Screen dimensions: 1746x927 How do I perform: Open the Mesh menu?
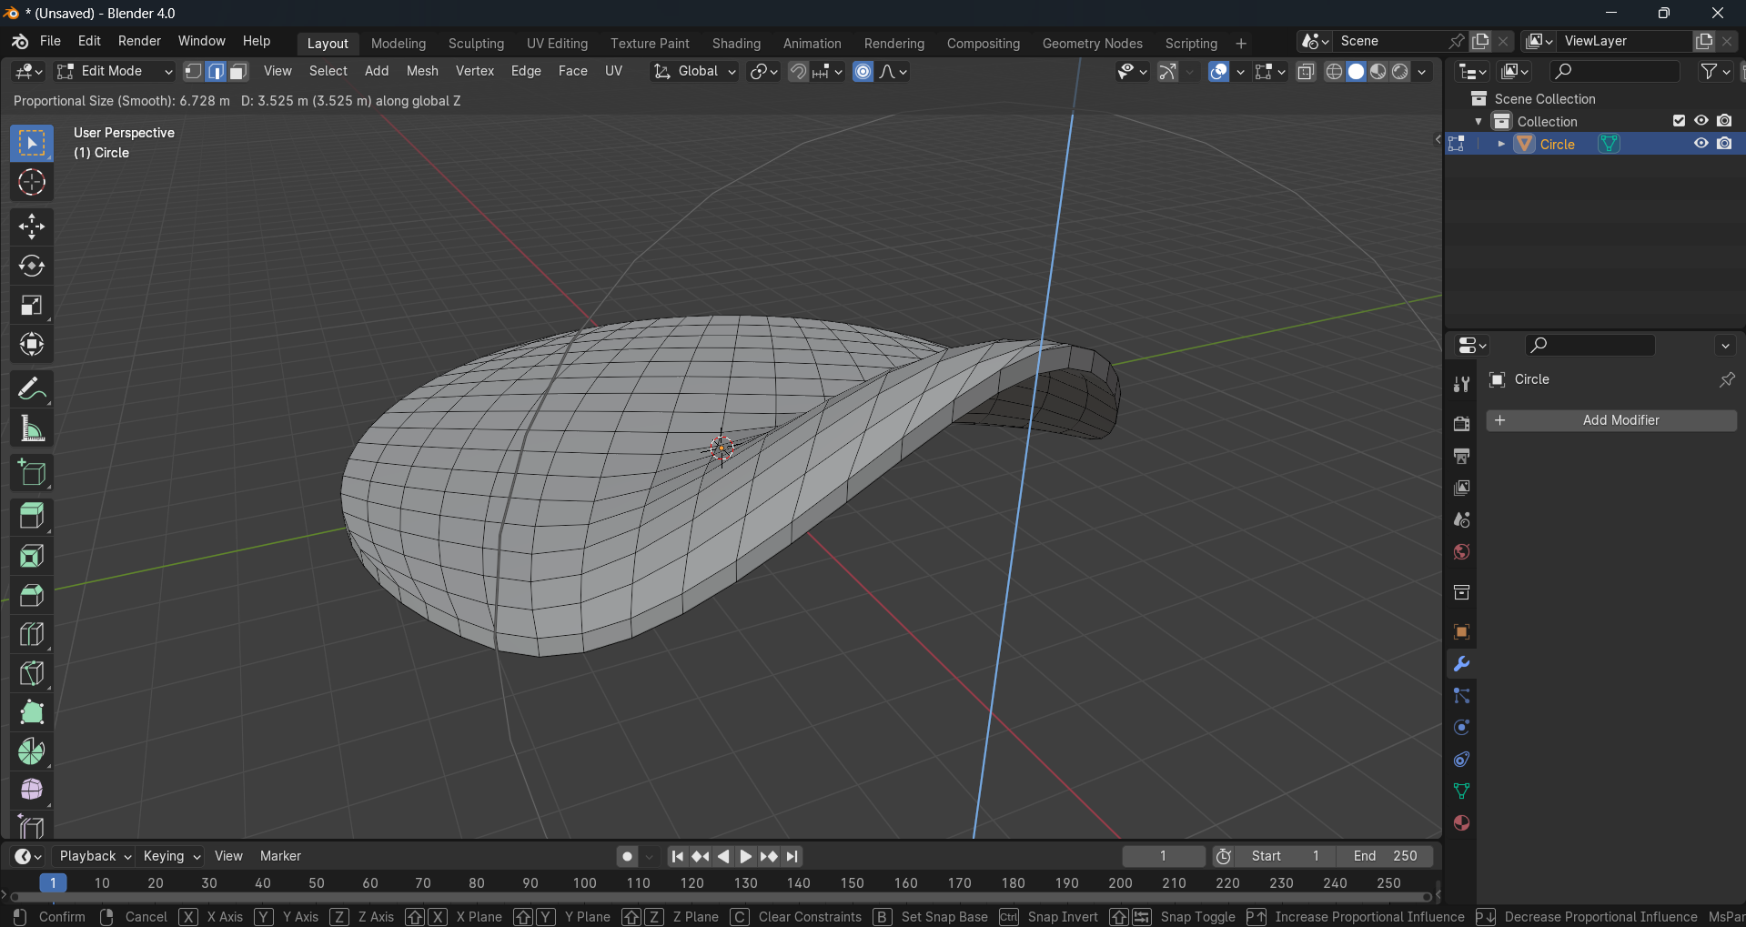point(422,71)
